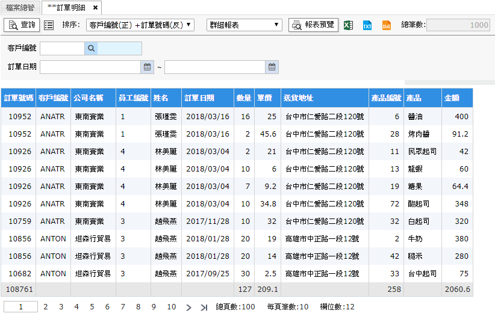Close the 訂單明細 tab
Image resolution: width=495 pixels, height=319 pixels.
point(95,8)
